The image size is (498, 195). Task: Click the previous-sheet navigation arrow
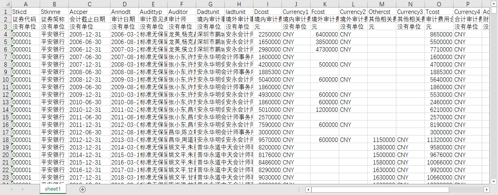pos(12,189)
